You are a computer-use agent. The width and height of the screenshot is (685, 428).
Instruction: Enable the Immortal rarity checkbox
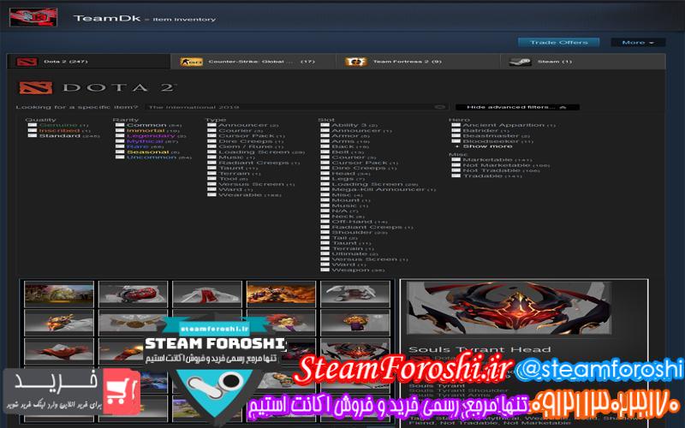tap(120, 130)
